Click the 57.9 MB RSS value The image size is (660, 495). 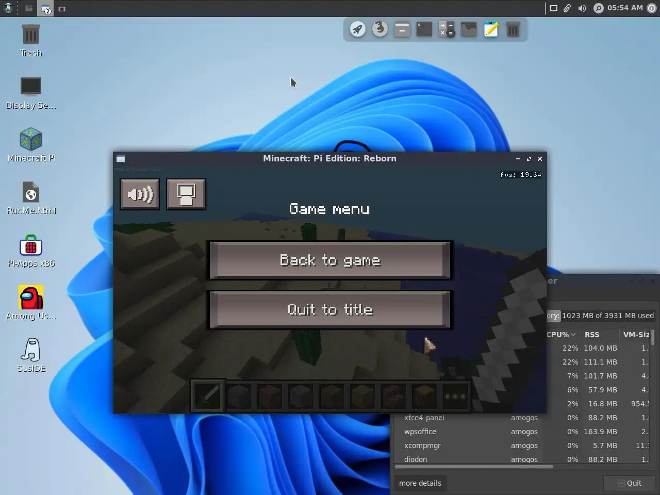click(x=602, y=390)
